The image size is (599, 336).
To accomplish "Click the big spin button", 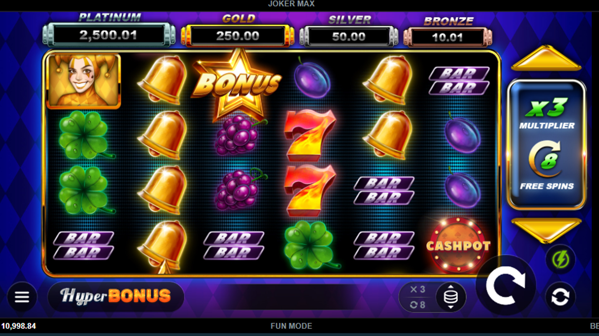I will tap(506, 285).
